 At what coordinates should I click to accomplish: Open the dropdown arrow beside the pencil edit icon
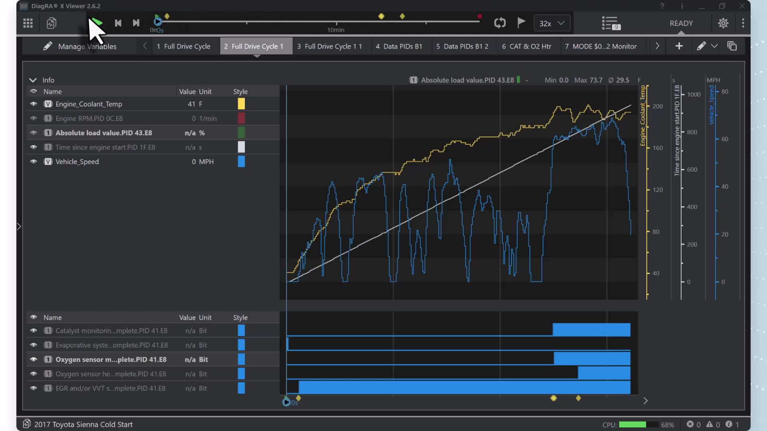pyautogui.click(x=714, y=46)
